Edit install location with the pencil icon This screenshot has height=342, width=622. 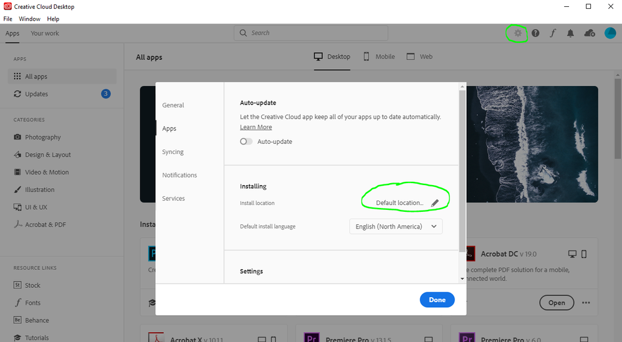click(435, 203)
